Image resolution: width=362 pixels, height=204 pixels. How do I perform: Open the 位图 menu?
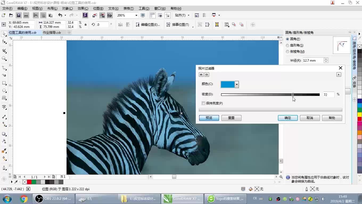pyautogui.click(x=98, y=8)
